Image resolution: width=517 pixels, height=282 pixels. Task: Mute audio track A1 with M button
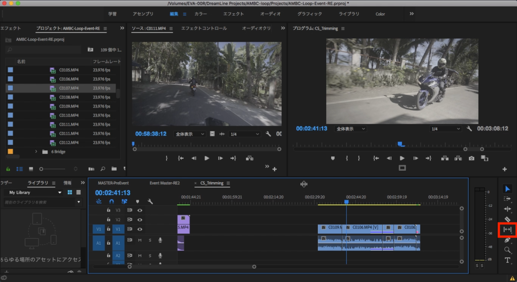tap(140, 240)
